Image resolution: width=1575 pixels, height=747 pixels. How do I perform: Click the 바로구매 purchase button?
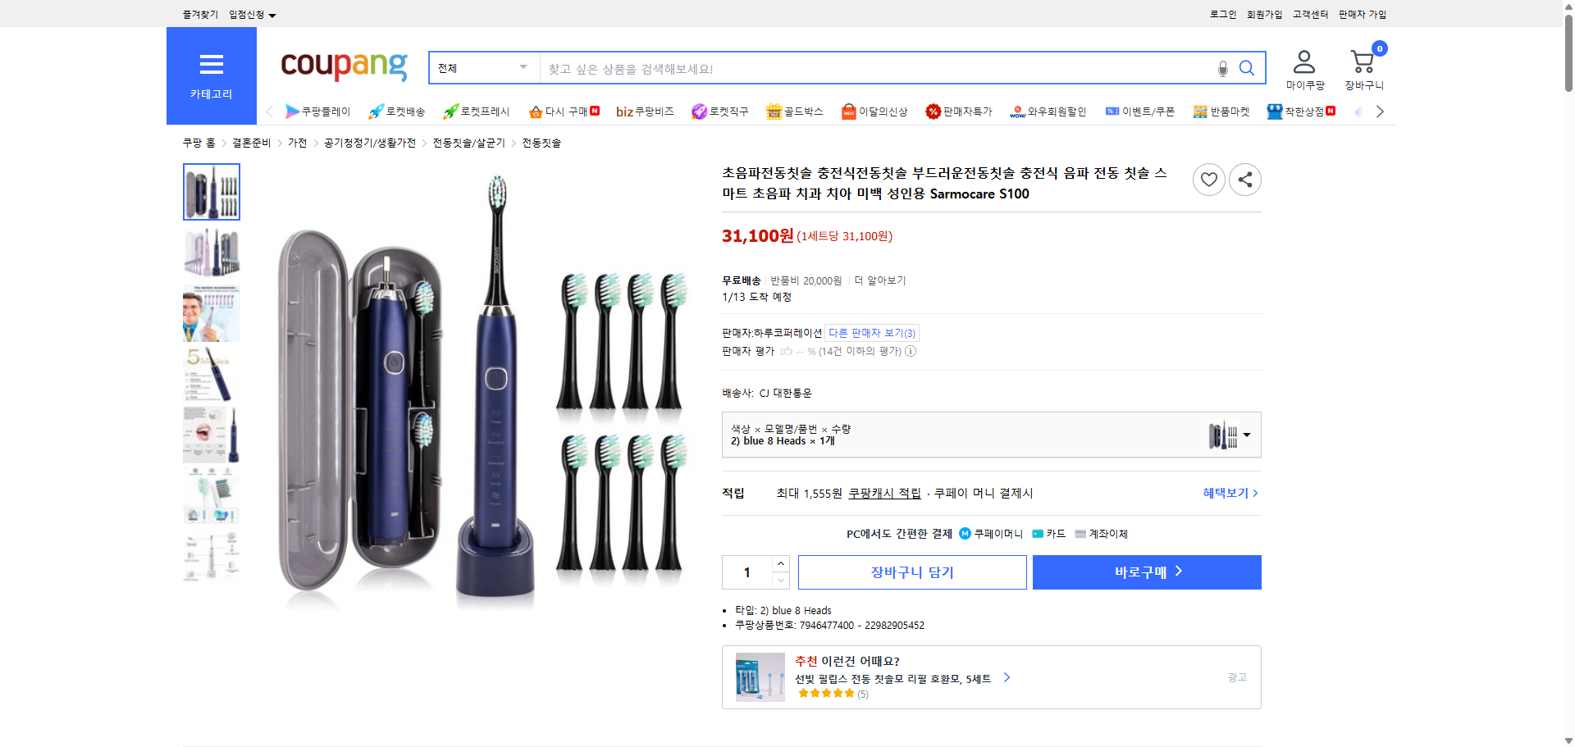point(1145,572)
